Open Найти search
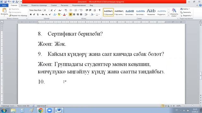Viewport: 202px width, 113px height. [x=185, y=9]
